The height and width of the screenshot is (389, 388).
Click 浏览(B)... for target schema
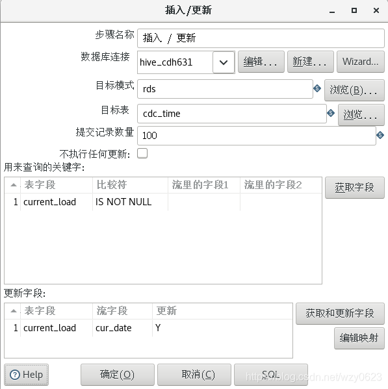[354, 90]
